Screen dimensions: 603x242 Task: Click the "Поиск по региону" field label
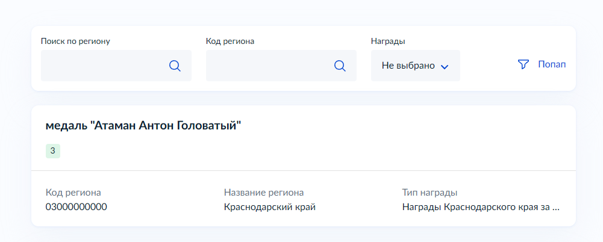75,41
